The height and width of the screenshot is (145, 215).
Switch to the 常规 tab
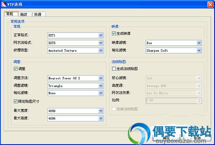[11, 14]
